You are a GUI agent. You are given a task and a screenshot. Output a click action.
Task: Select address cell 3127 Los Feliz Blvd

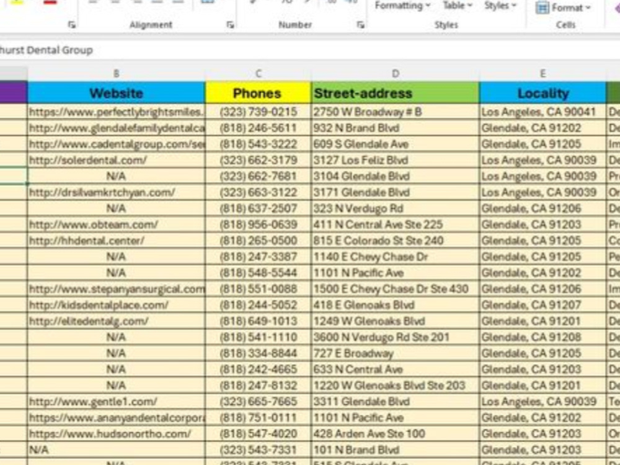pyautogui.click(x=395, y=160)
